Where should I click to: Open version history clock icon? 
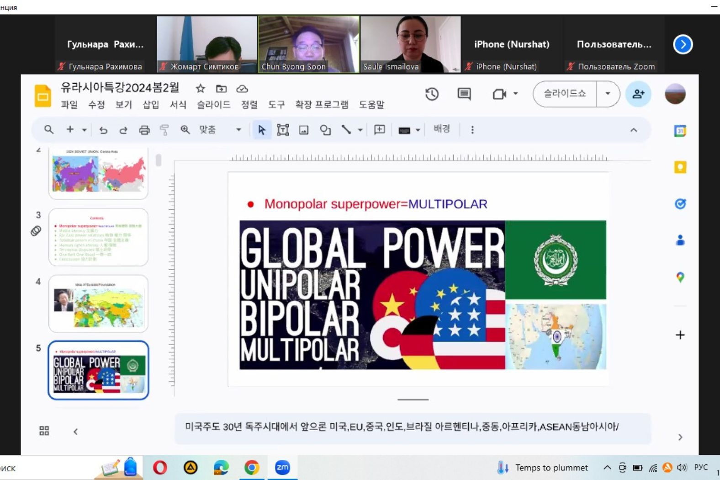pos(432,94)
